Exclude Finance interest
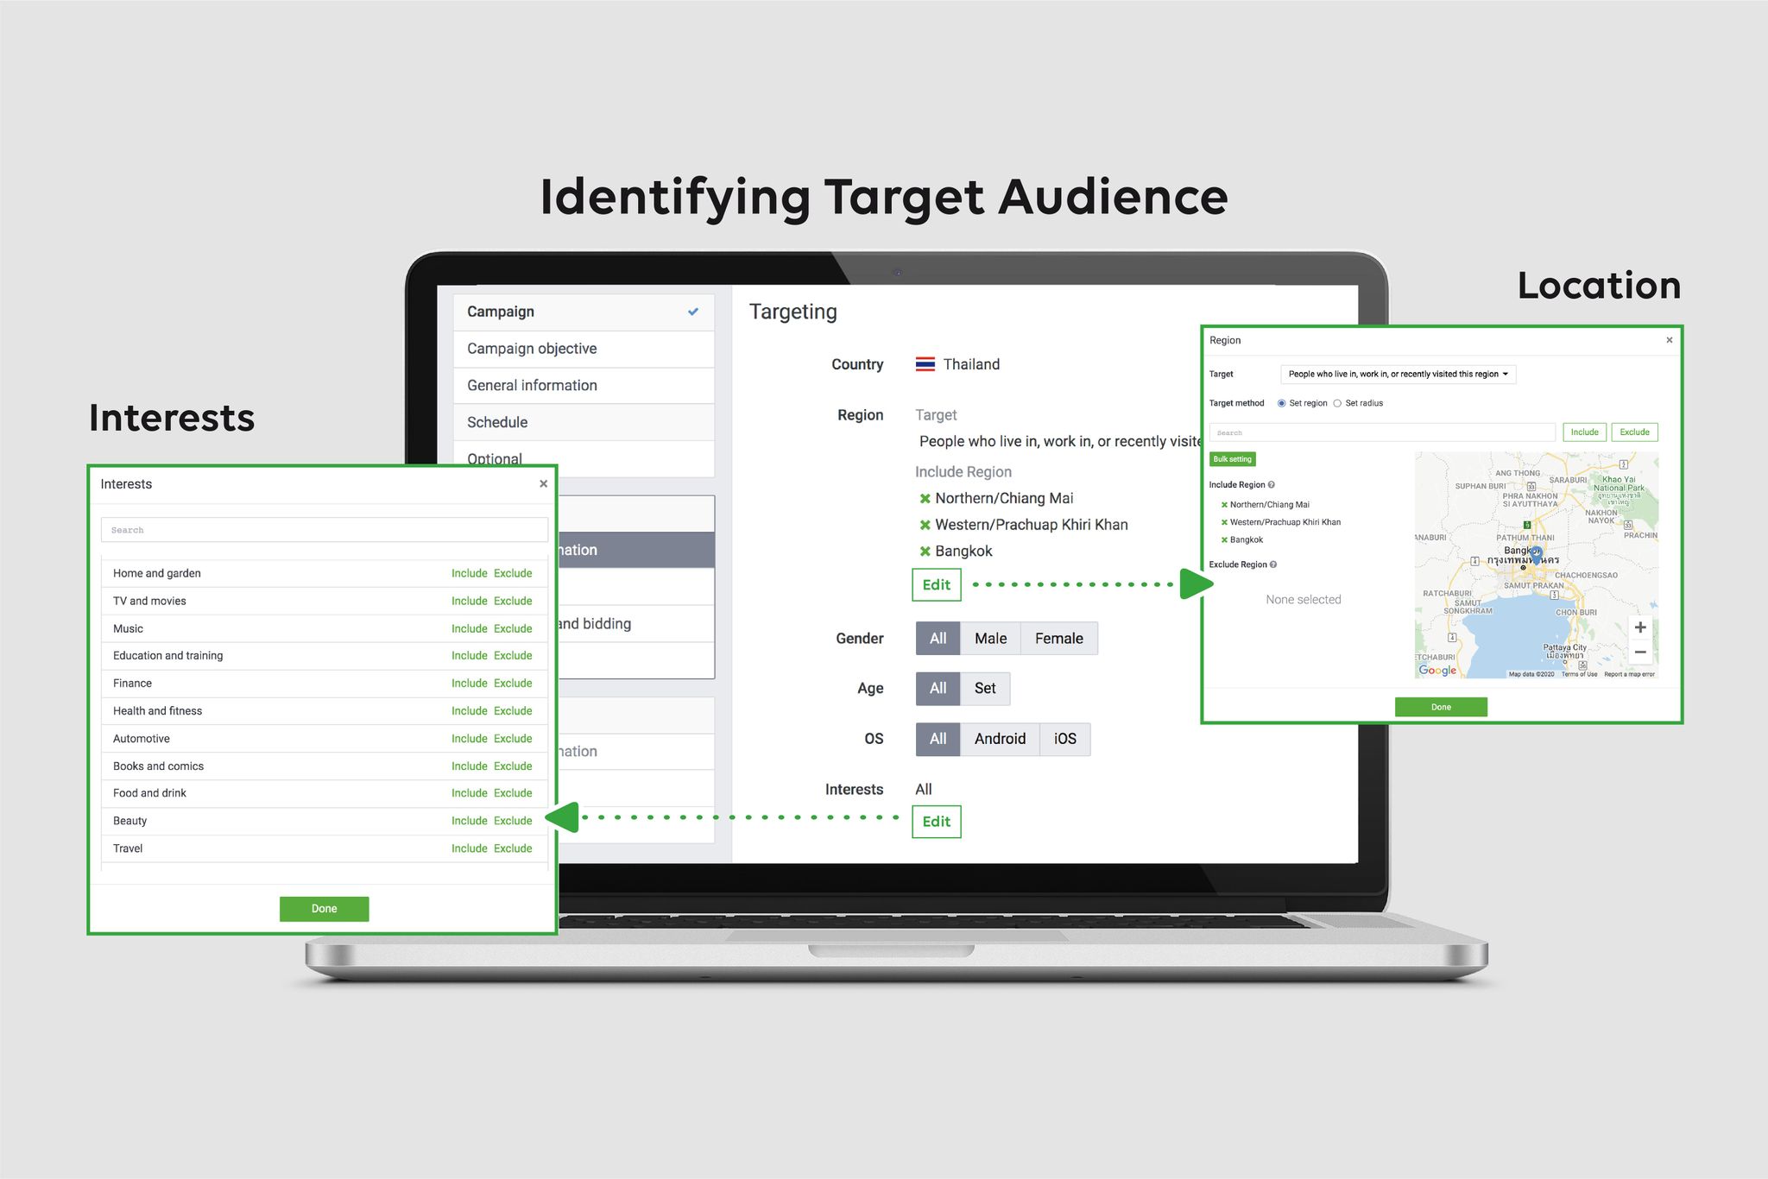Viewport: 1768px width, 1179px height. (513, 684)
